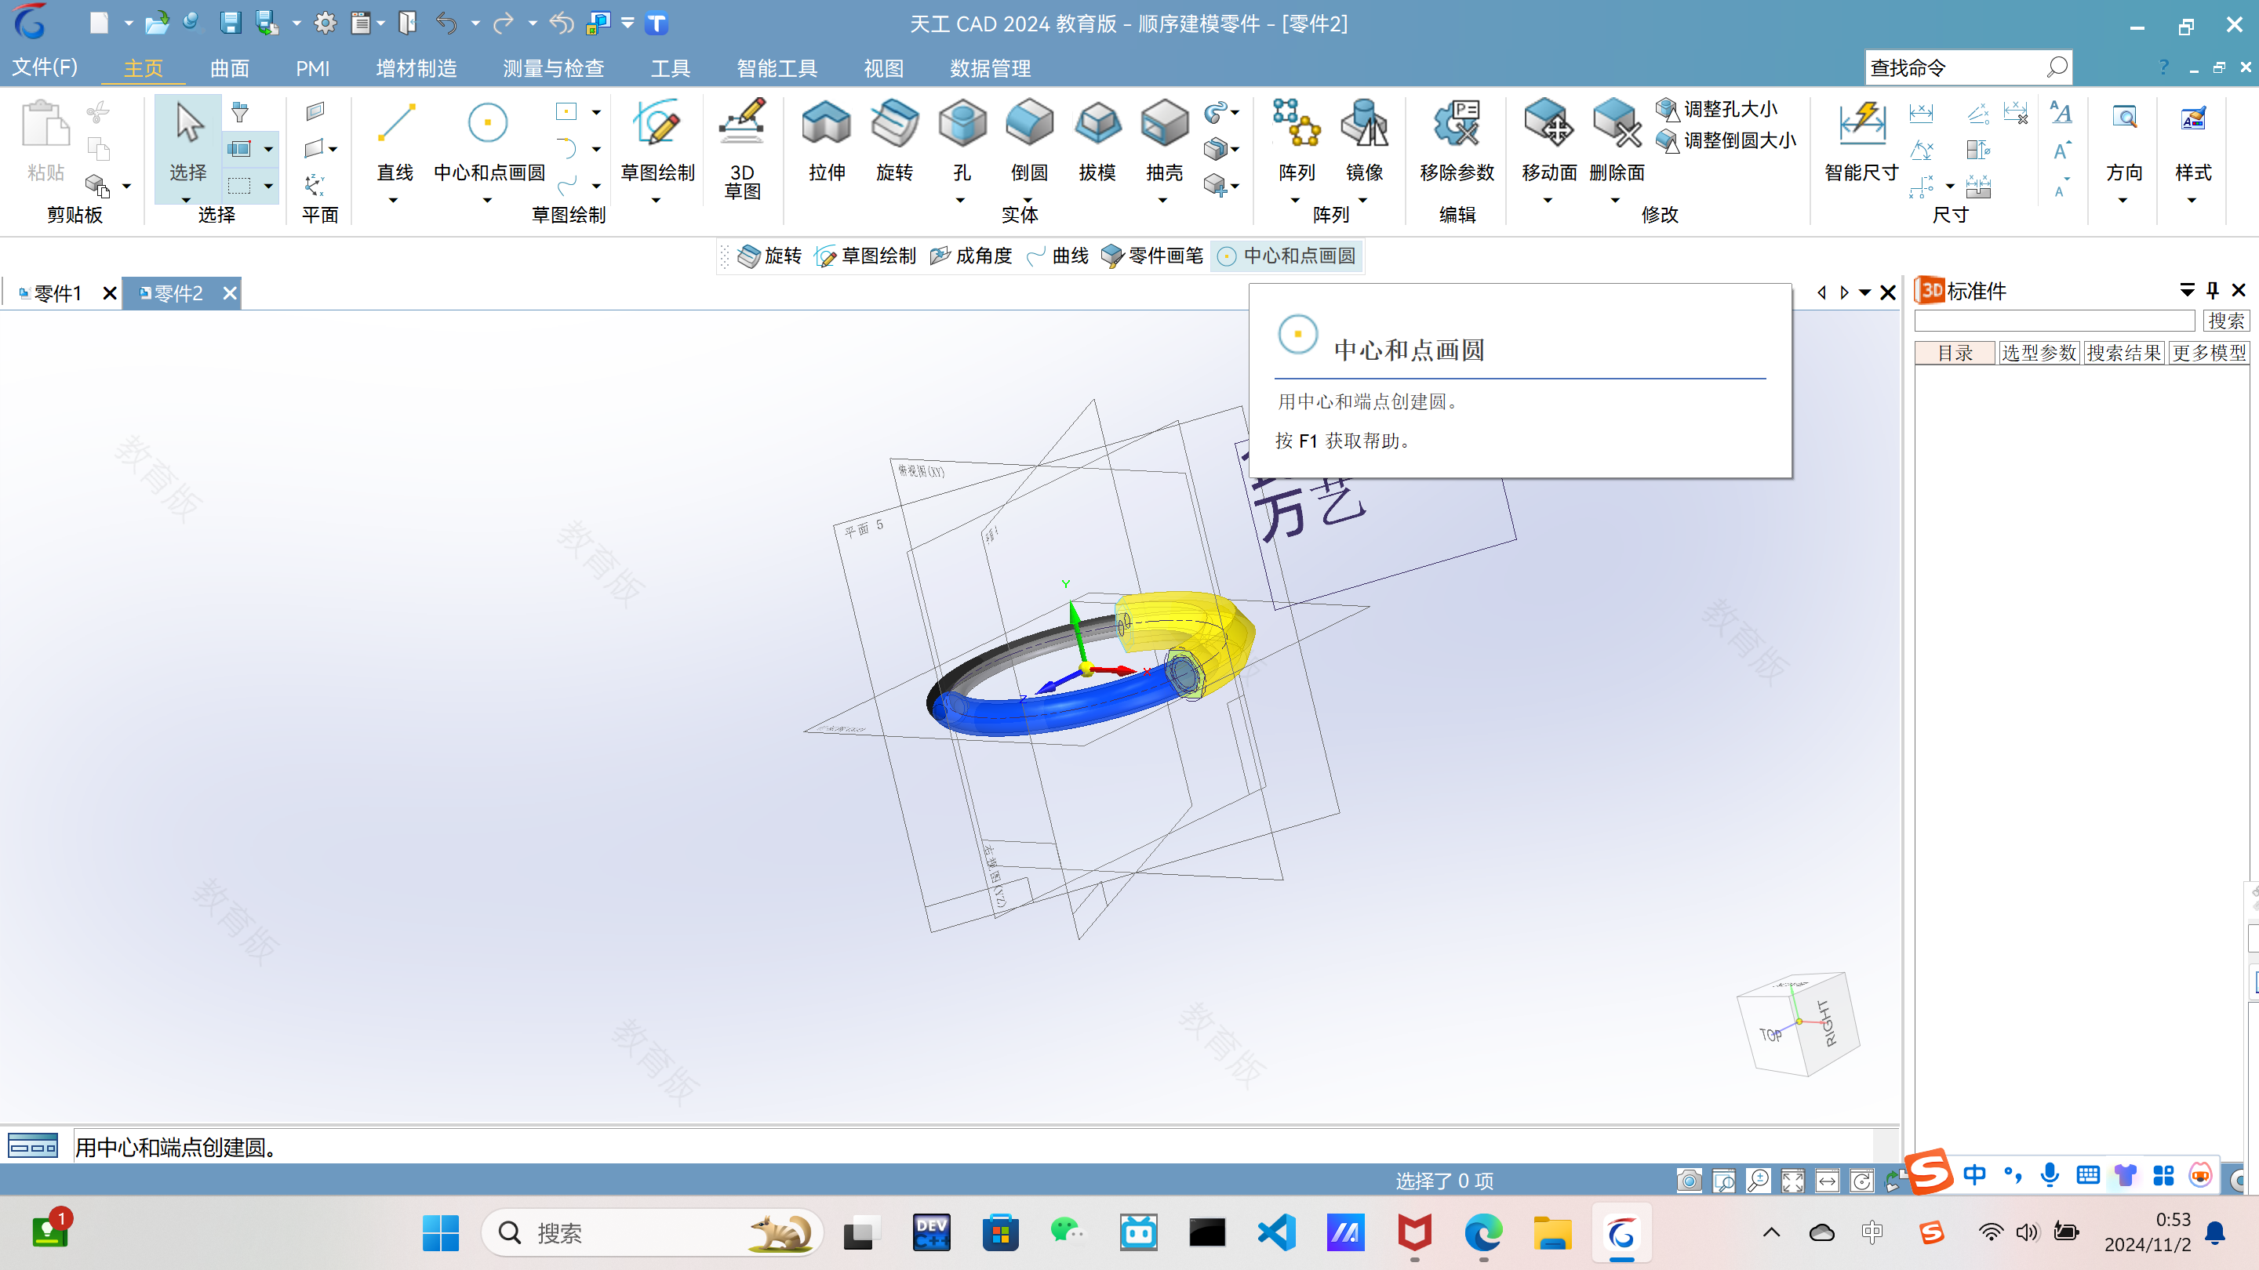This screenshot has height=1270, width=2259.
Task: Click the zoom area icon in status bar
Action: coord(1723,1181)
